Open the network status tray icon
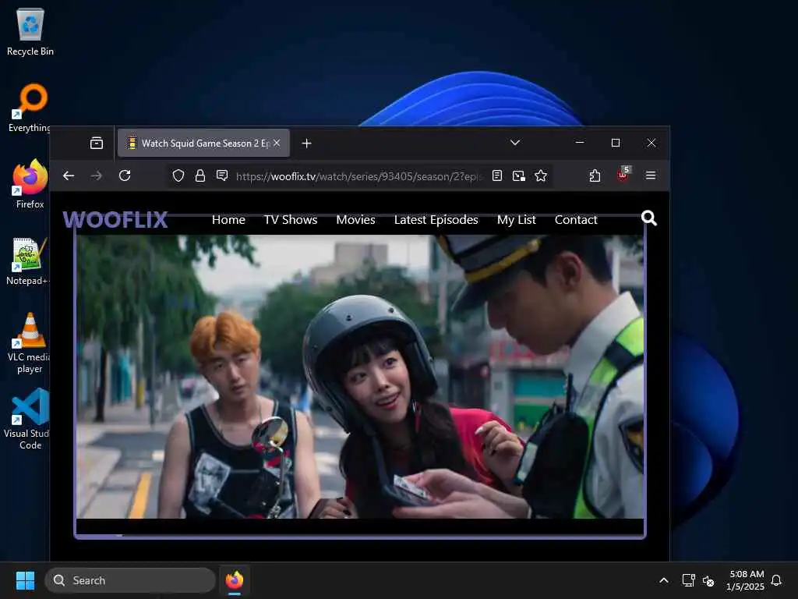 (688, 580)
